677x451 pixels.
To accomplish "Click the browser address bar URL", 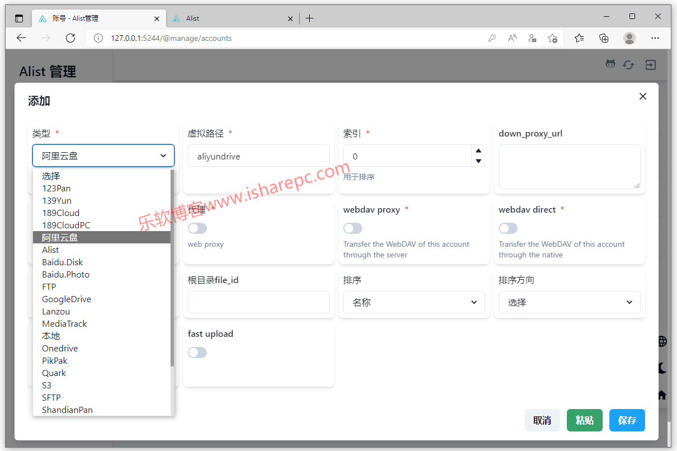I will (171, 38).
